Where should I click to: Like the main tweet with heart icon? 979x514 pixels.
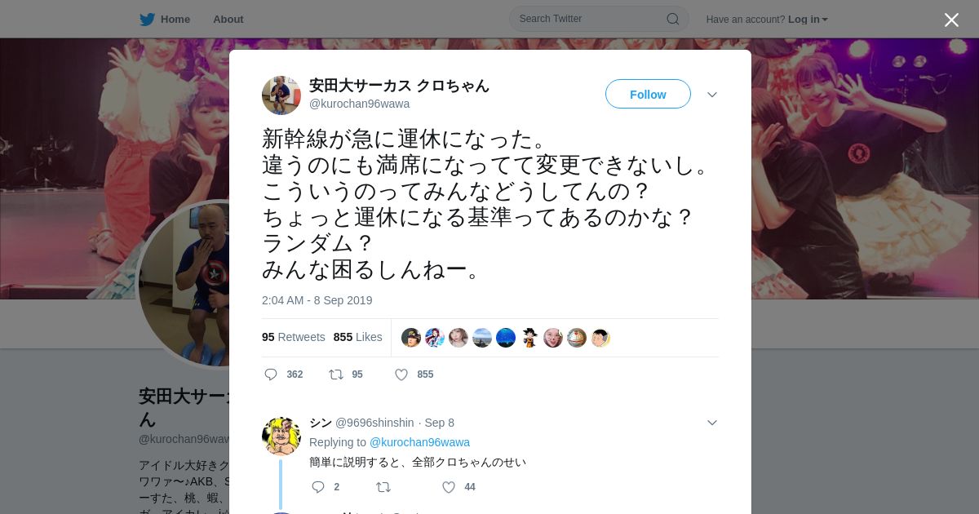point(401,374)
